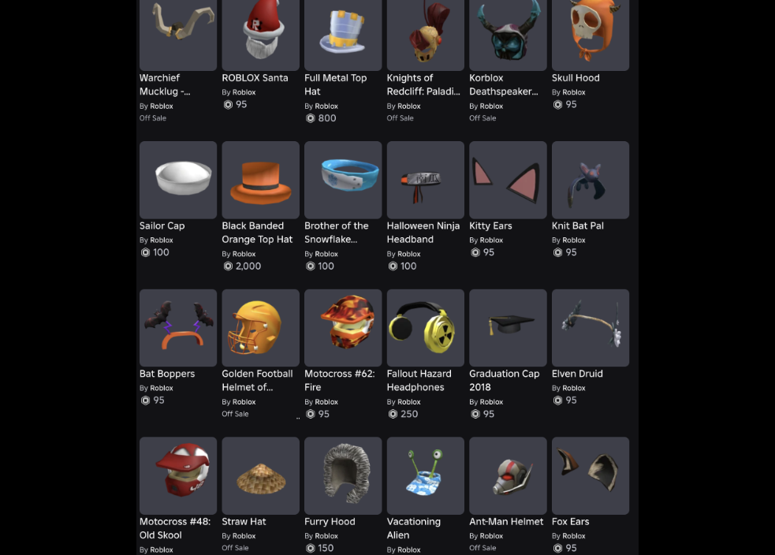This screenshot has width=775, height=555.
Task: Open the Straw Hat thumbnail
Action: (x=260, y=475)
